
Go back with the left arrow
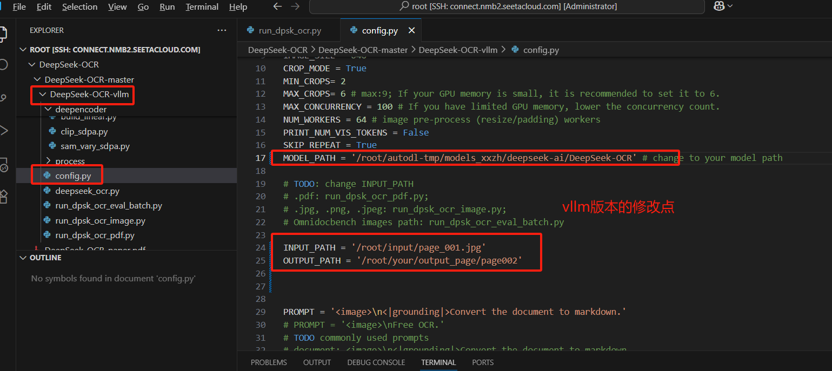[x=277, y=6]
